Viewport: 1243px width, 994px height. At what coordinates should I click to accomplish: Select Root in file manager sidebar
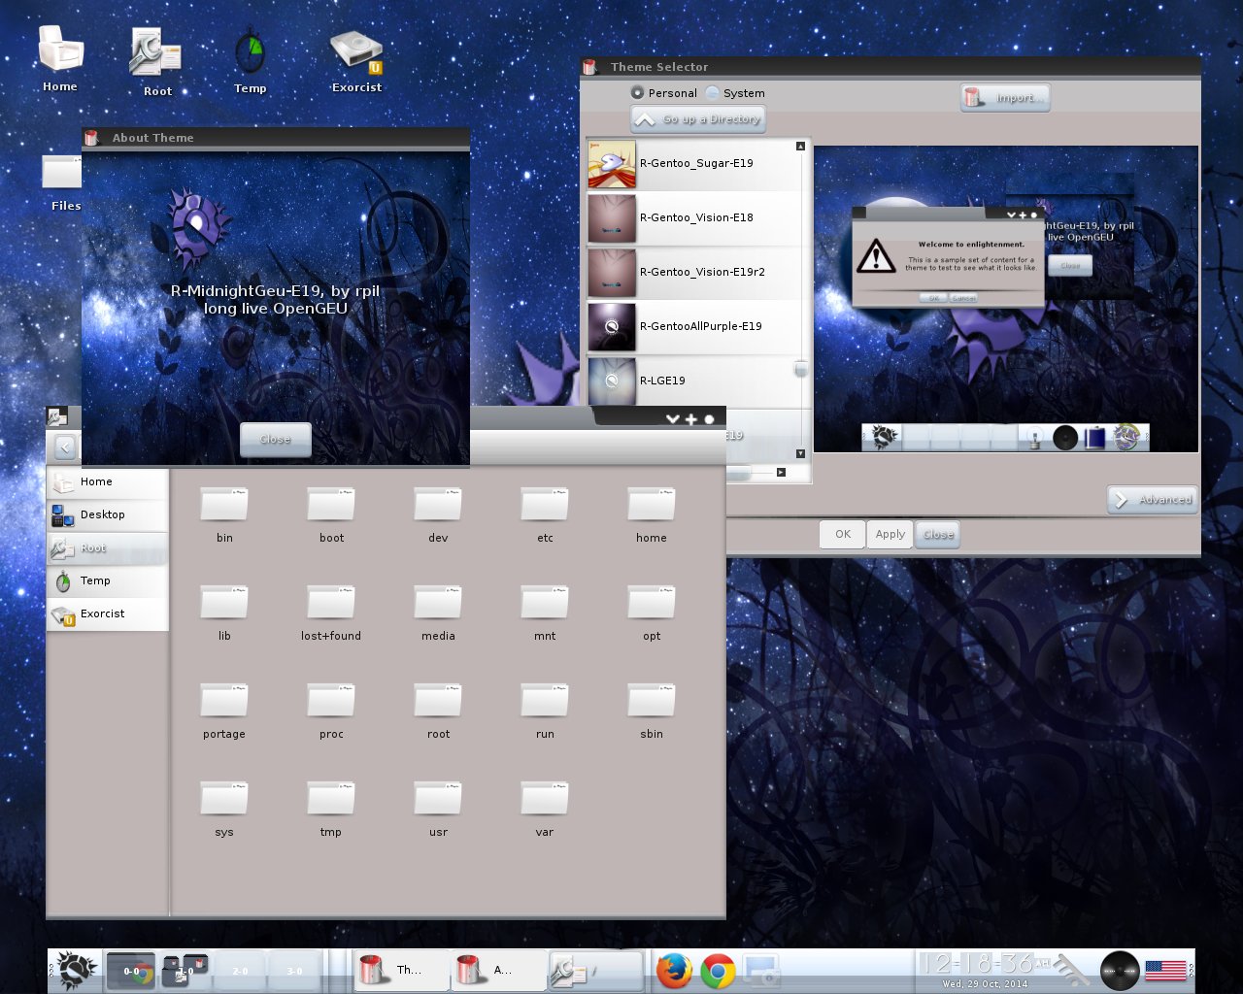click(107, 548)
